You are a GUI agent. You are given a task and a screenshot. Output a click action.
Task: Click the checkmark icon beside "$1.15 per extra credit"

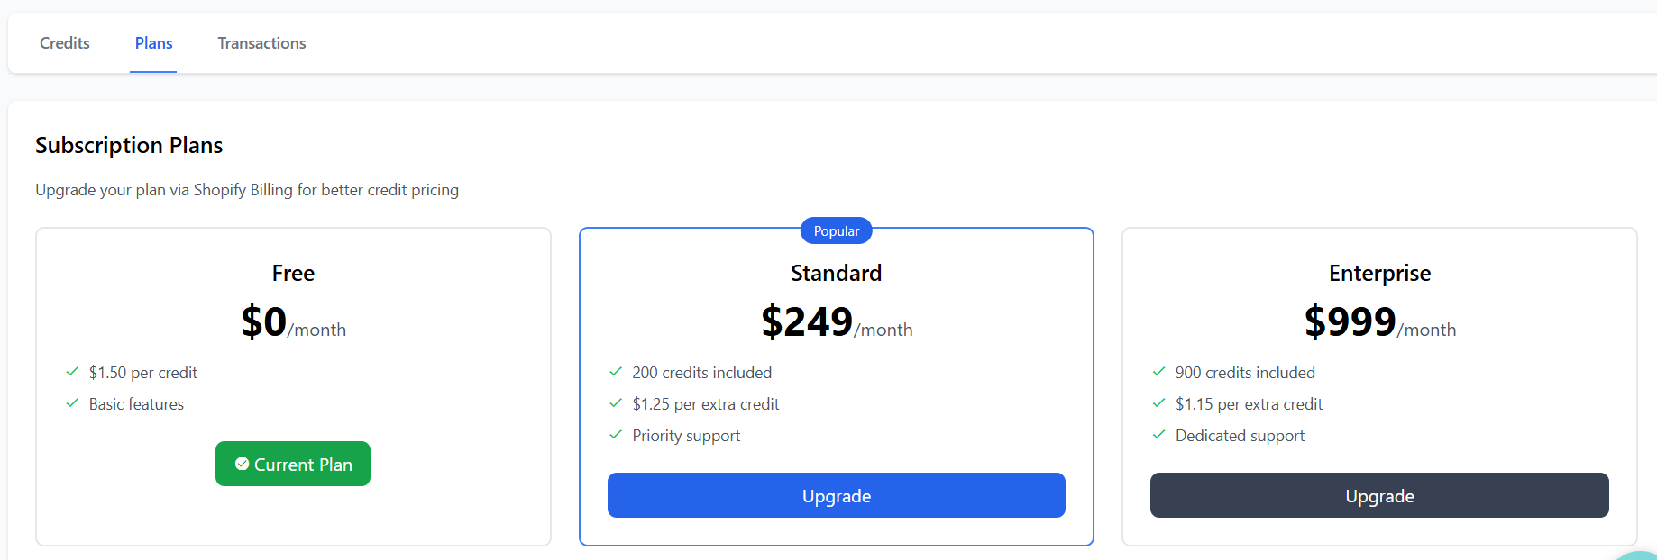[x=1159, y=403]
